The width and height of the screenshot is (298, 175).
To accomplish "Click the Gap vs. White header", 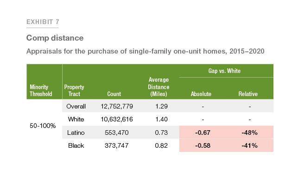I will point(224,71).
